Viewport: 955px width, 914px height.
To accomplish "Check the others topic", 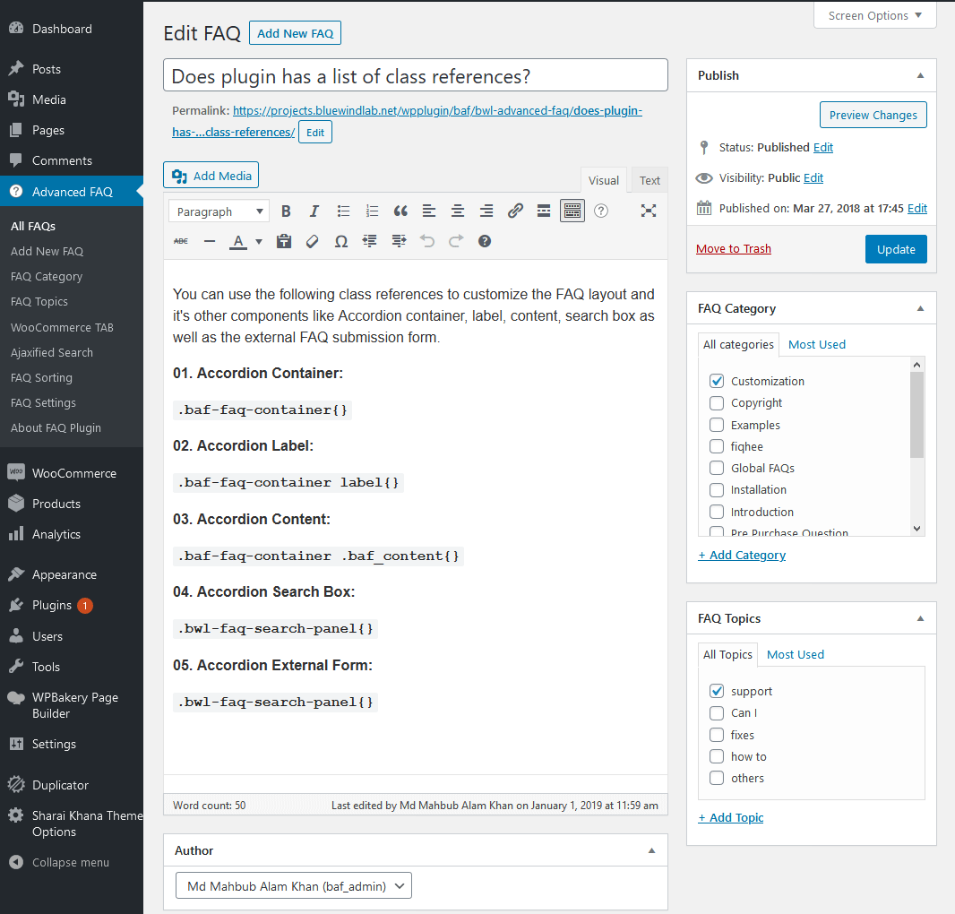I will coord(717,778).
